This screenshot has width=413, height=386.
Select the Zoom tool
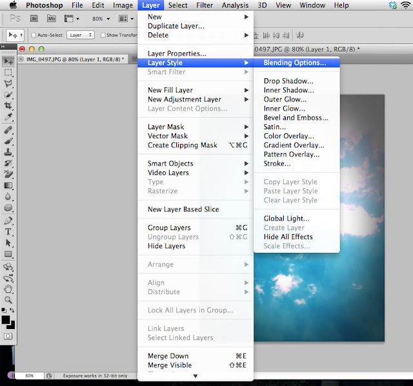(x=8, y=300)
